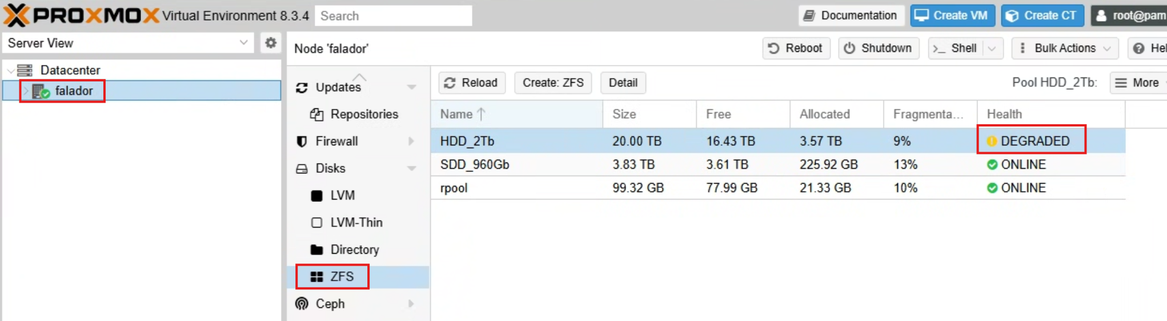
Task: Click the Create: ZFS button
Action: pos(552,83)
